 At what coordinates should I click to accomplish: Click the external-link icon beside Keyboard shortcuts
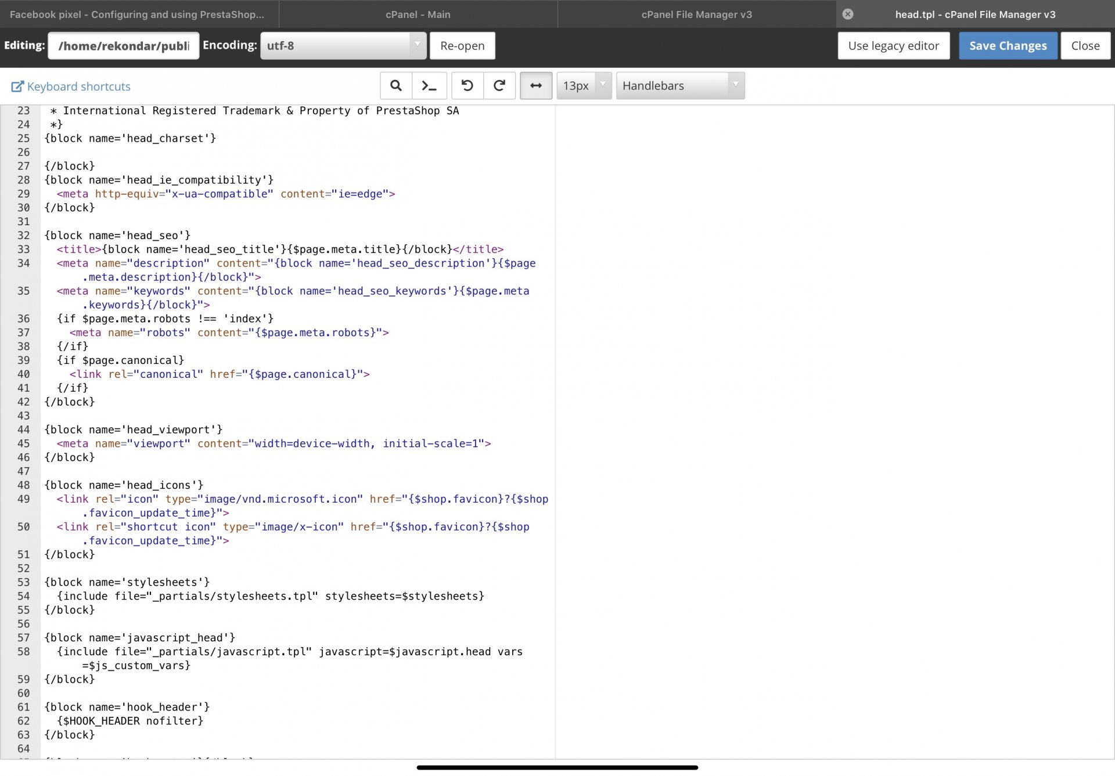(17, 86)
